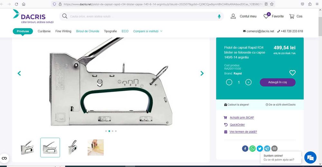Open QuickOrder link
The width and height of the screenshot is (322, 167).
tap(237, 125)
